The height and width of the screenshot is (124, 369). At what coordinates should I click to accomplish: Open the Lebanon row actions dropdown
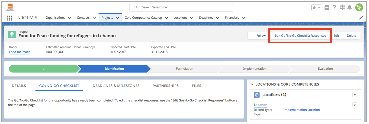coord(355,105)
